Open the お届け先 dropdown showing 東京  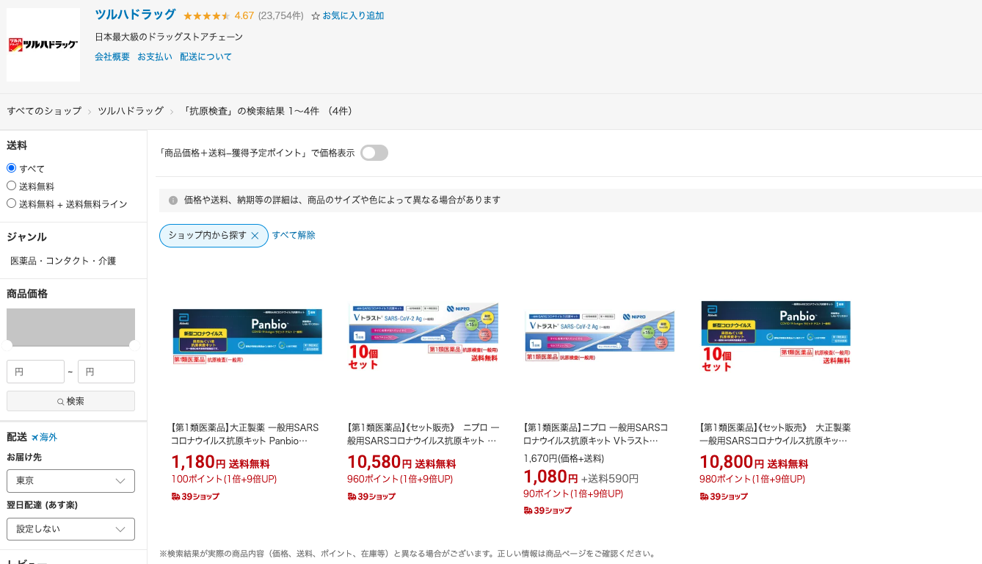(x=70, y=481)
